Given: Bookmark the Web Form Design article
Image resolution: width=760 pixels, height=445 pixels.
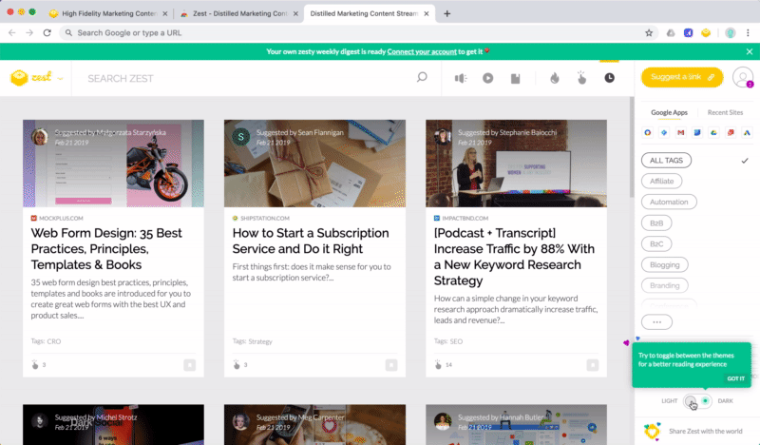Looking at the screenshot, I should point(189,365).
